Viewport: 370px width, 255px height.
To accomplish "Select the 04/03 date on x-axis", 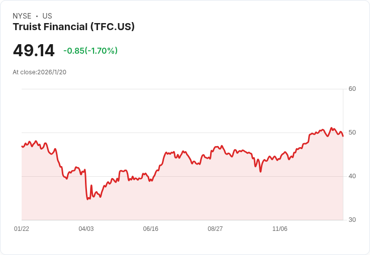I will tap(86, 229).
